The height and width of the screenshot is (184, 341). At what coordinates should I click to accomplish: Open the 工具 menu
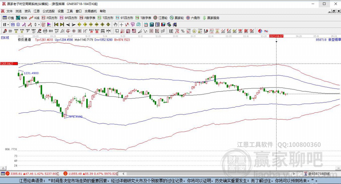[x=70, y=11]
